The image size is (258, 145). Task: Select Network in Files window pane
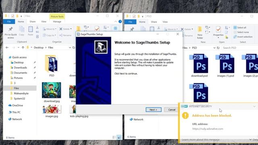[17, 119]
